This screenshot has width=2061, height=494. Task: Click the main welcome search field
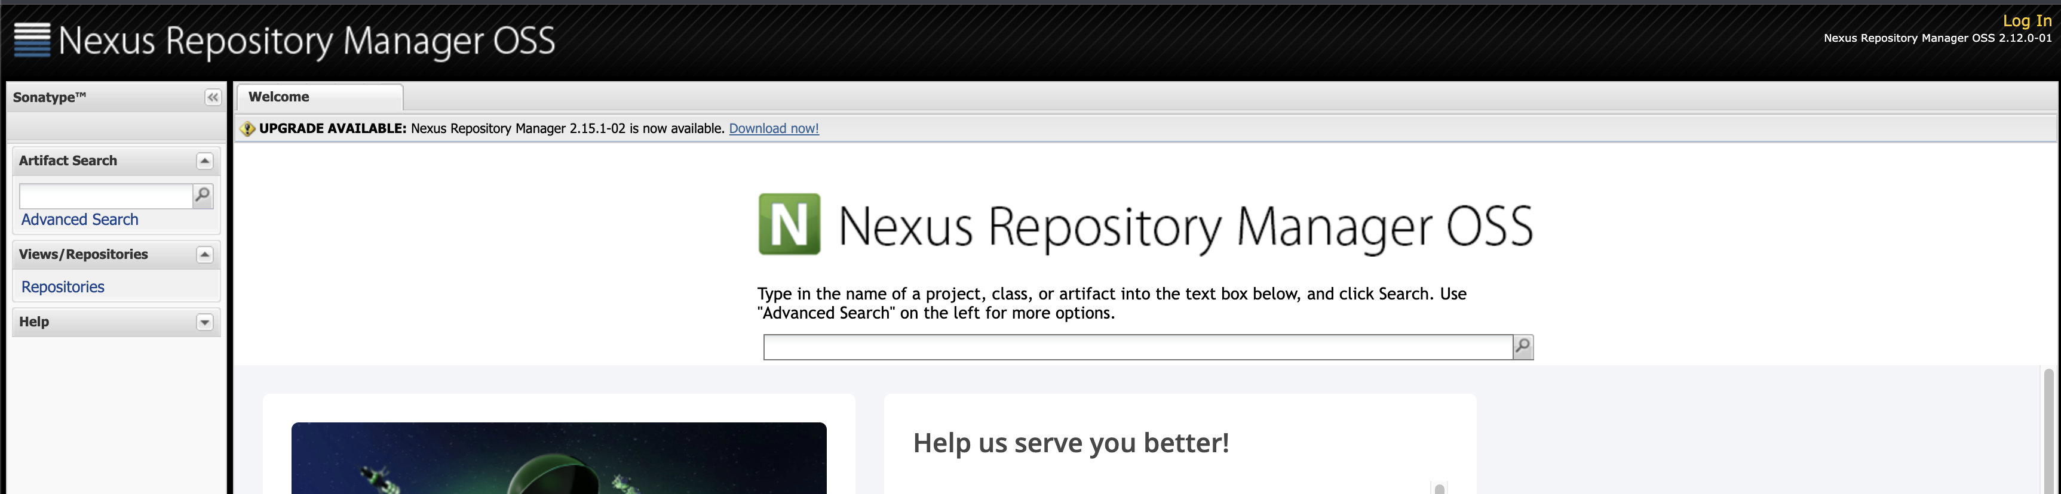tap(1137, 347)
